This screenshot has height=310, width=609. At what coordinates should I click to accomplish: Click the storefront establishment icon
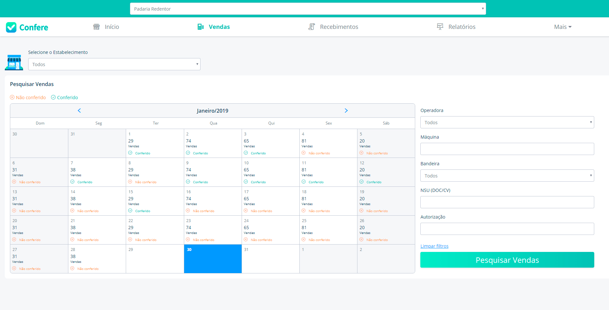pyautogui.click(x=14, y=63)
